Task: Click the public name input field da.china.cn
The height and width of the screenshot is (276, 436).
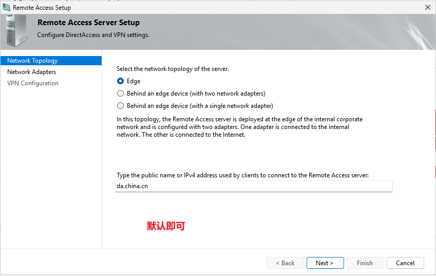Action: pyautogui.click(x=254, y=186)
